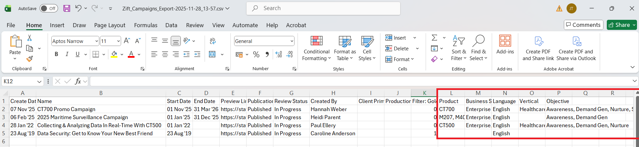Click the Orientation angled text icon
Viewport: 639px width, 147px height.
pos(187,41)
